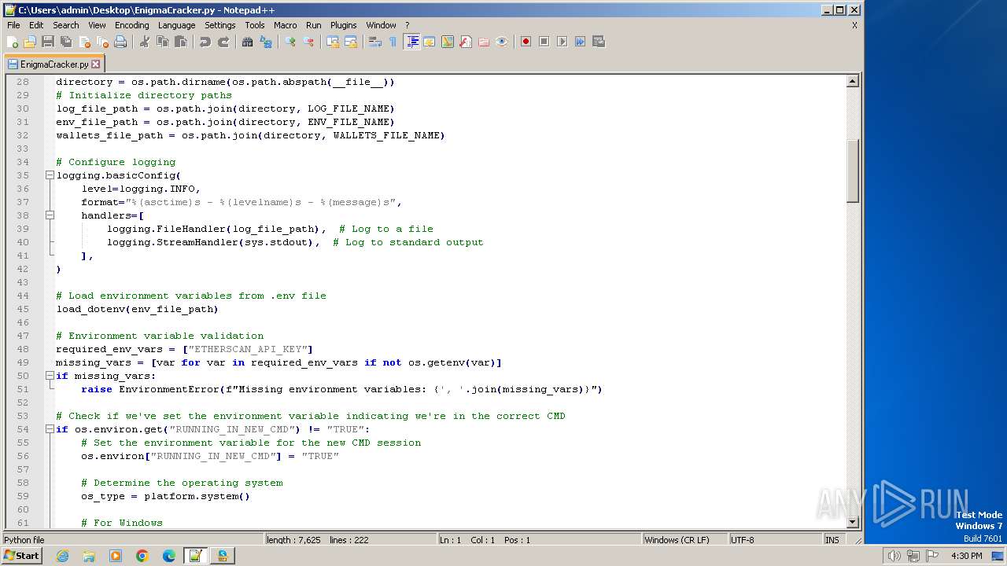Click INS indicator in status bar
This screenshot has width=1007, height=566.
[x=832, y=540]
